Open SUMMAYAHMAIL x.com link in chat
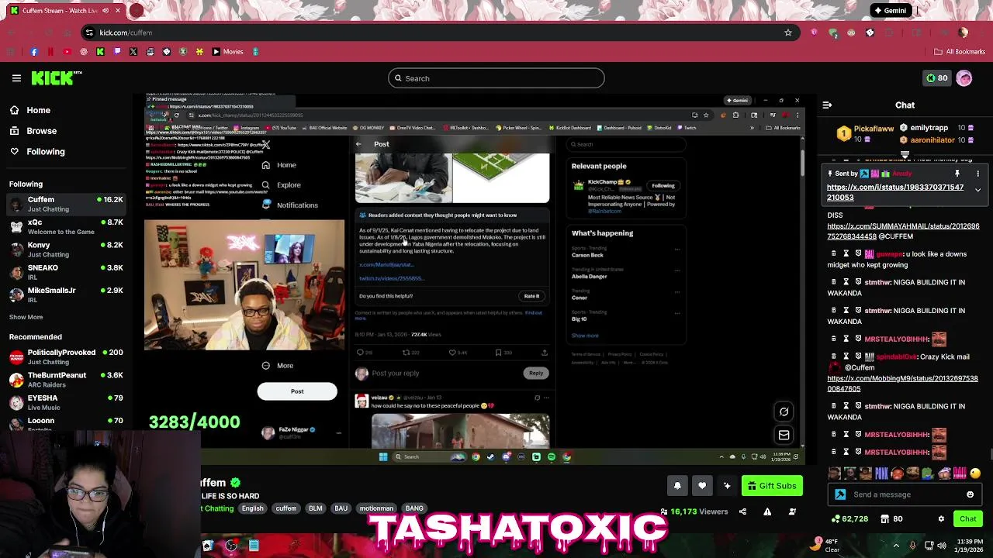 (903, 231)
